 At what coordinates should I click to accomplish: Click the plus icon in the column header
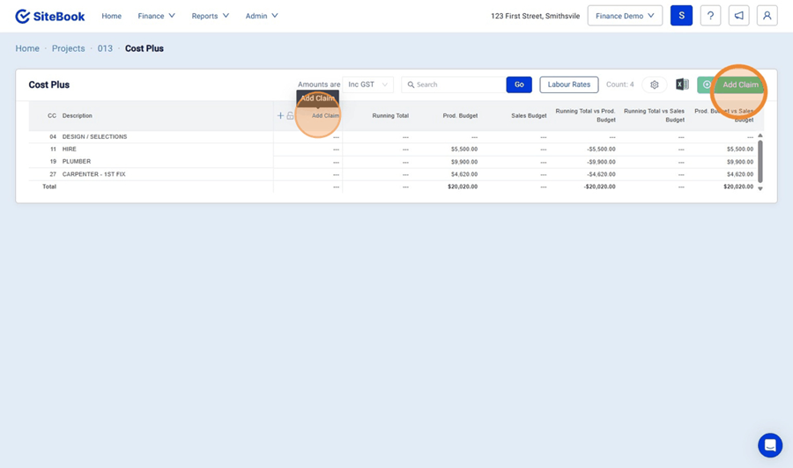tap(281, 116)
